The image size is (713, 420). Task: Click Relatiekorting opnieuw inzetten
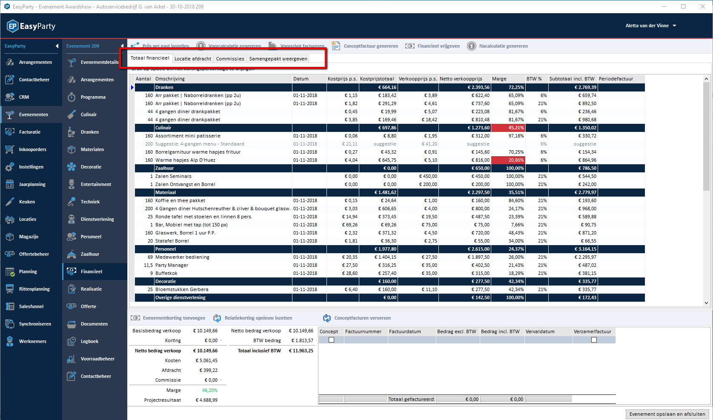pyautogui.click(x=253, y=318)
